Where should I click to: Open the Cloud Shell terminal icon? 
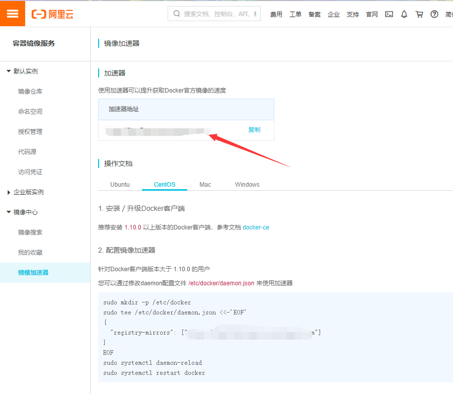pyautogui.click(x=389, y=14)
